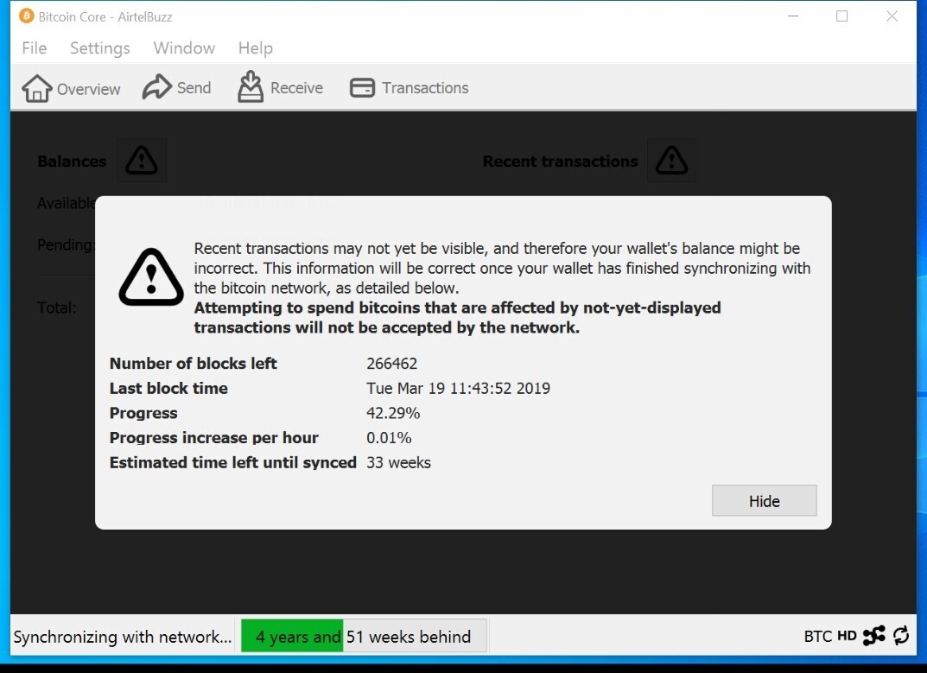Click 'Synchronizing with network...' status text
The width and height of the screenshot is (927, 673).
pos(123,637)
